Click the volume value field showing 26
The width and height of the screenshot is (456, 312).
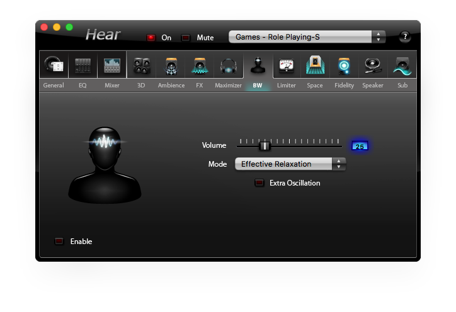click(360, 146)
